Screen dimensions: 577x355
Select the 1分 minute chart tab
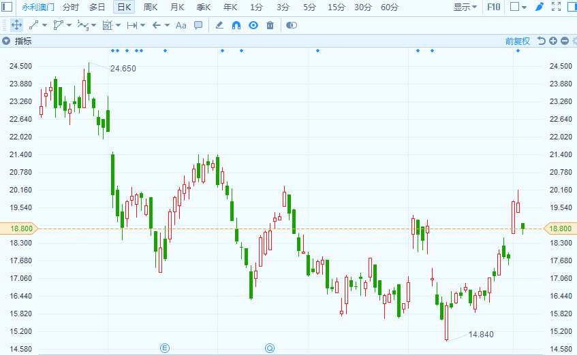257,7
